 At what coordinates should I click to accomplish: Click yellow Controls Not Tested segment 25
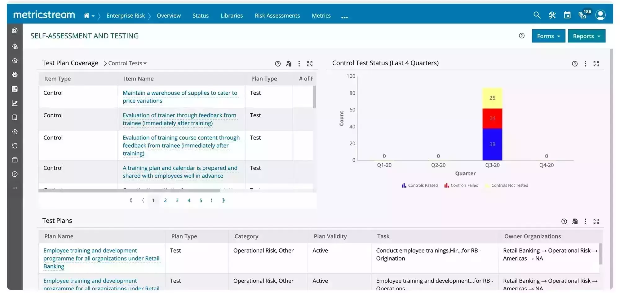point(492,98)
